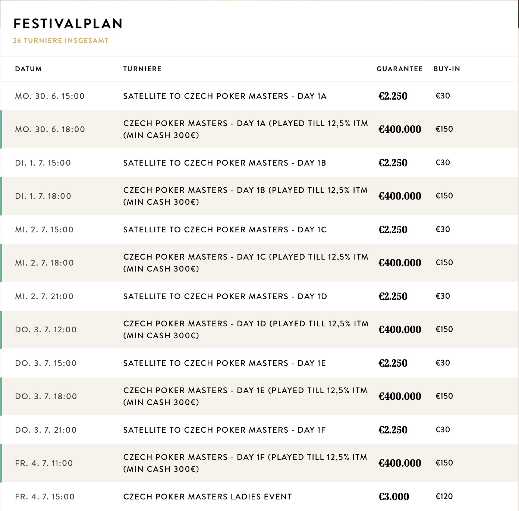
Task: Select Satellite to Czech Poker Masters Day 1D
Action: click(x=225, y=297)
